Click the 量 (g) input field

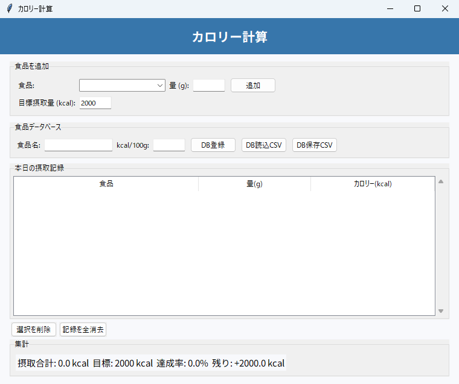[209, 86]
